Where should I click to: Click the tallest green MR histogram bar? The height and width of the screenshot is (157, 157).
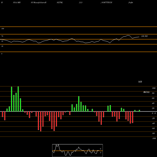pyautogui.click(x=18, y=99)
